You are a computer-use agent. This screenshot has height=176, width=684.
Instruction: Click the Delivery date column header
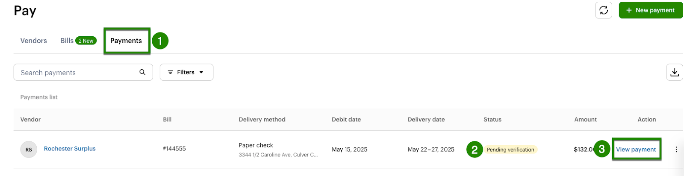[426, 120]
